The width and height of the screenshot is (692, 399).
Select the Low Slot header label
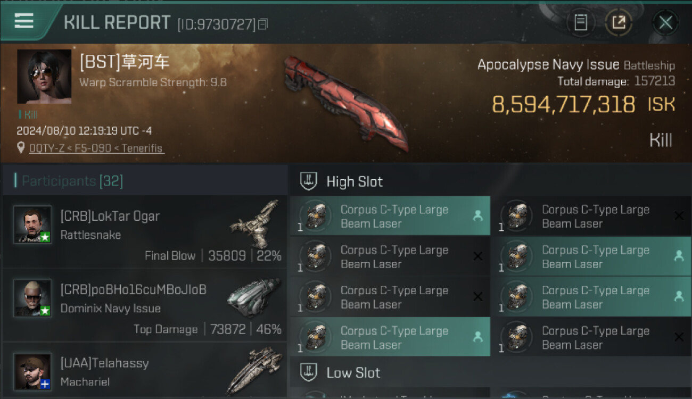(x=353, y=372)
